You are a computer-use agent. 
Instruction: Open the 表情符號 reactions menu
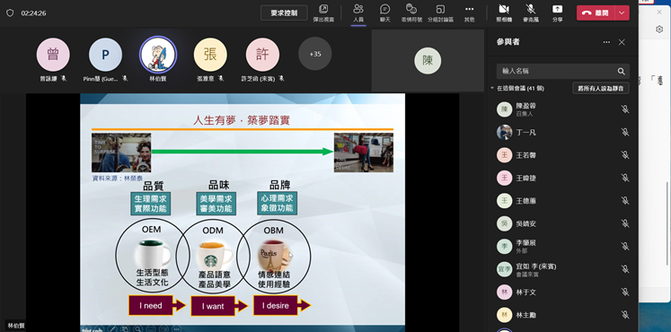411,13
